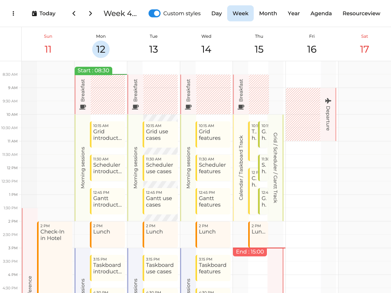Click Tuesday's Breakfast coffee cup icon
This screenshot has width=391, height=293.
click(x=135, y=107)
